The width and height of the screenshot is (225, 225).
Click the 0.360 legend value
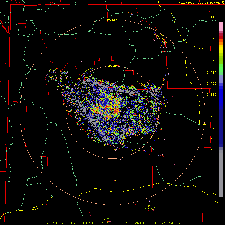coord(212,161)
